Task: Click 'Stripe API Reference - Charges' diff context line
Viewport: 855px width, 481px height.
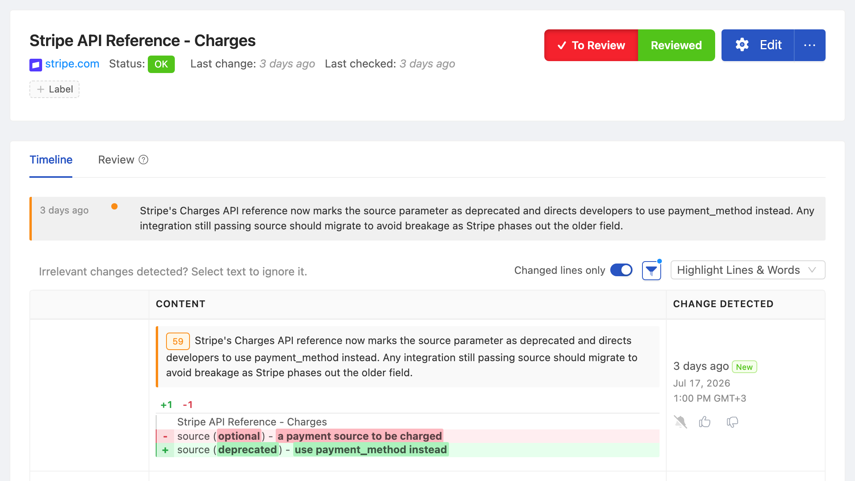Action: (x=252, y=422)
